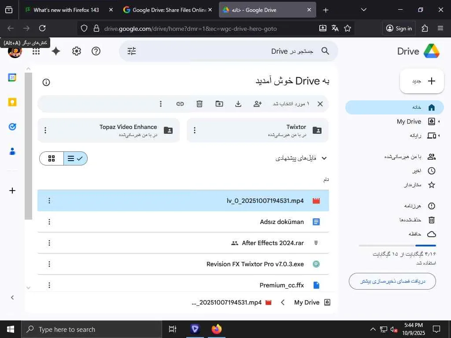Download icon in selection toolbar
451x338 pixels.
tap(238, 104)
